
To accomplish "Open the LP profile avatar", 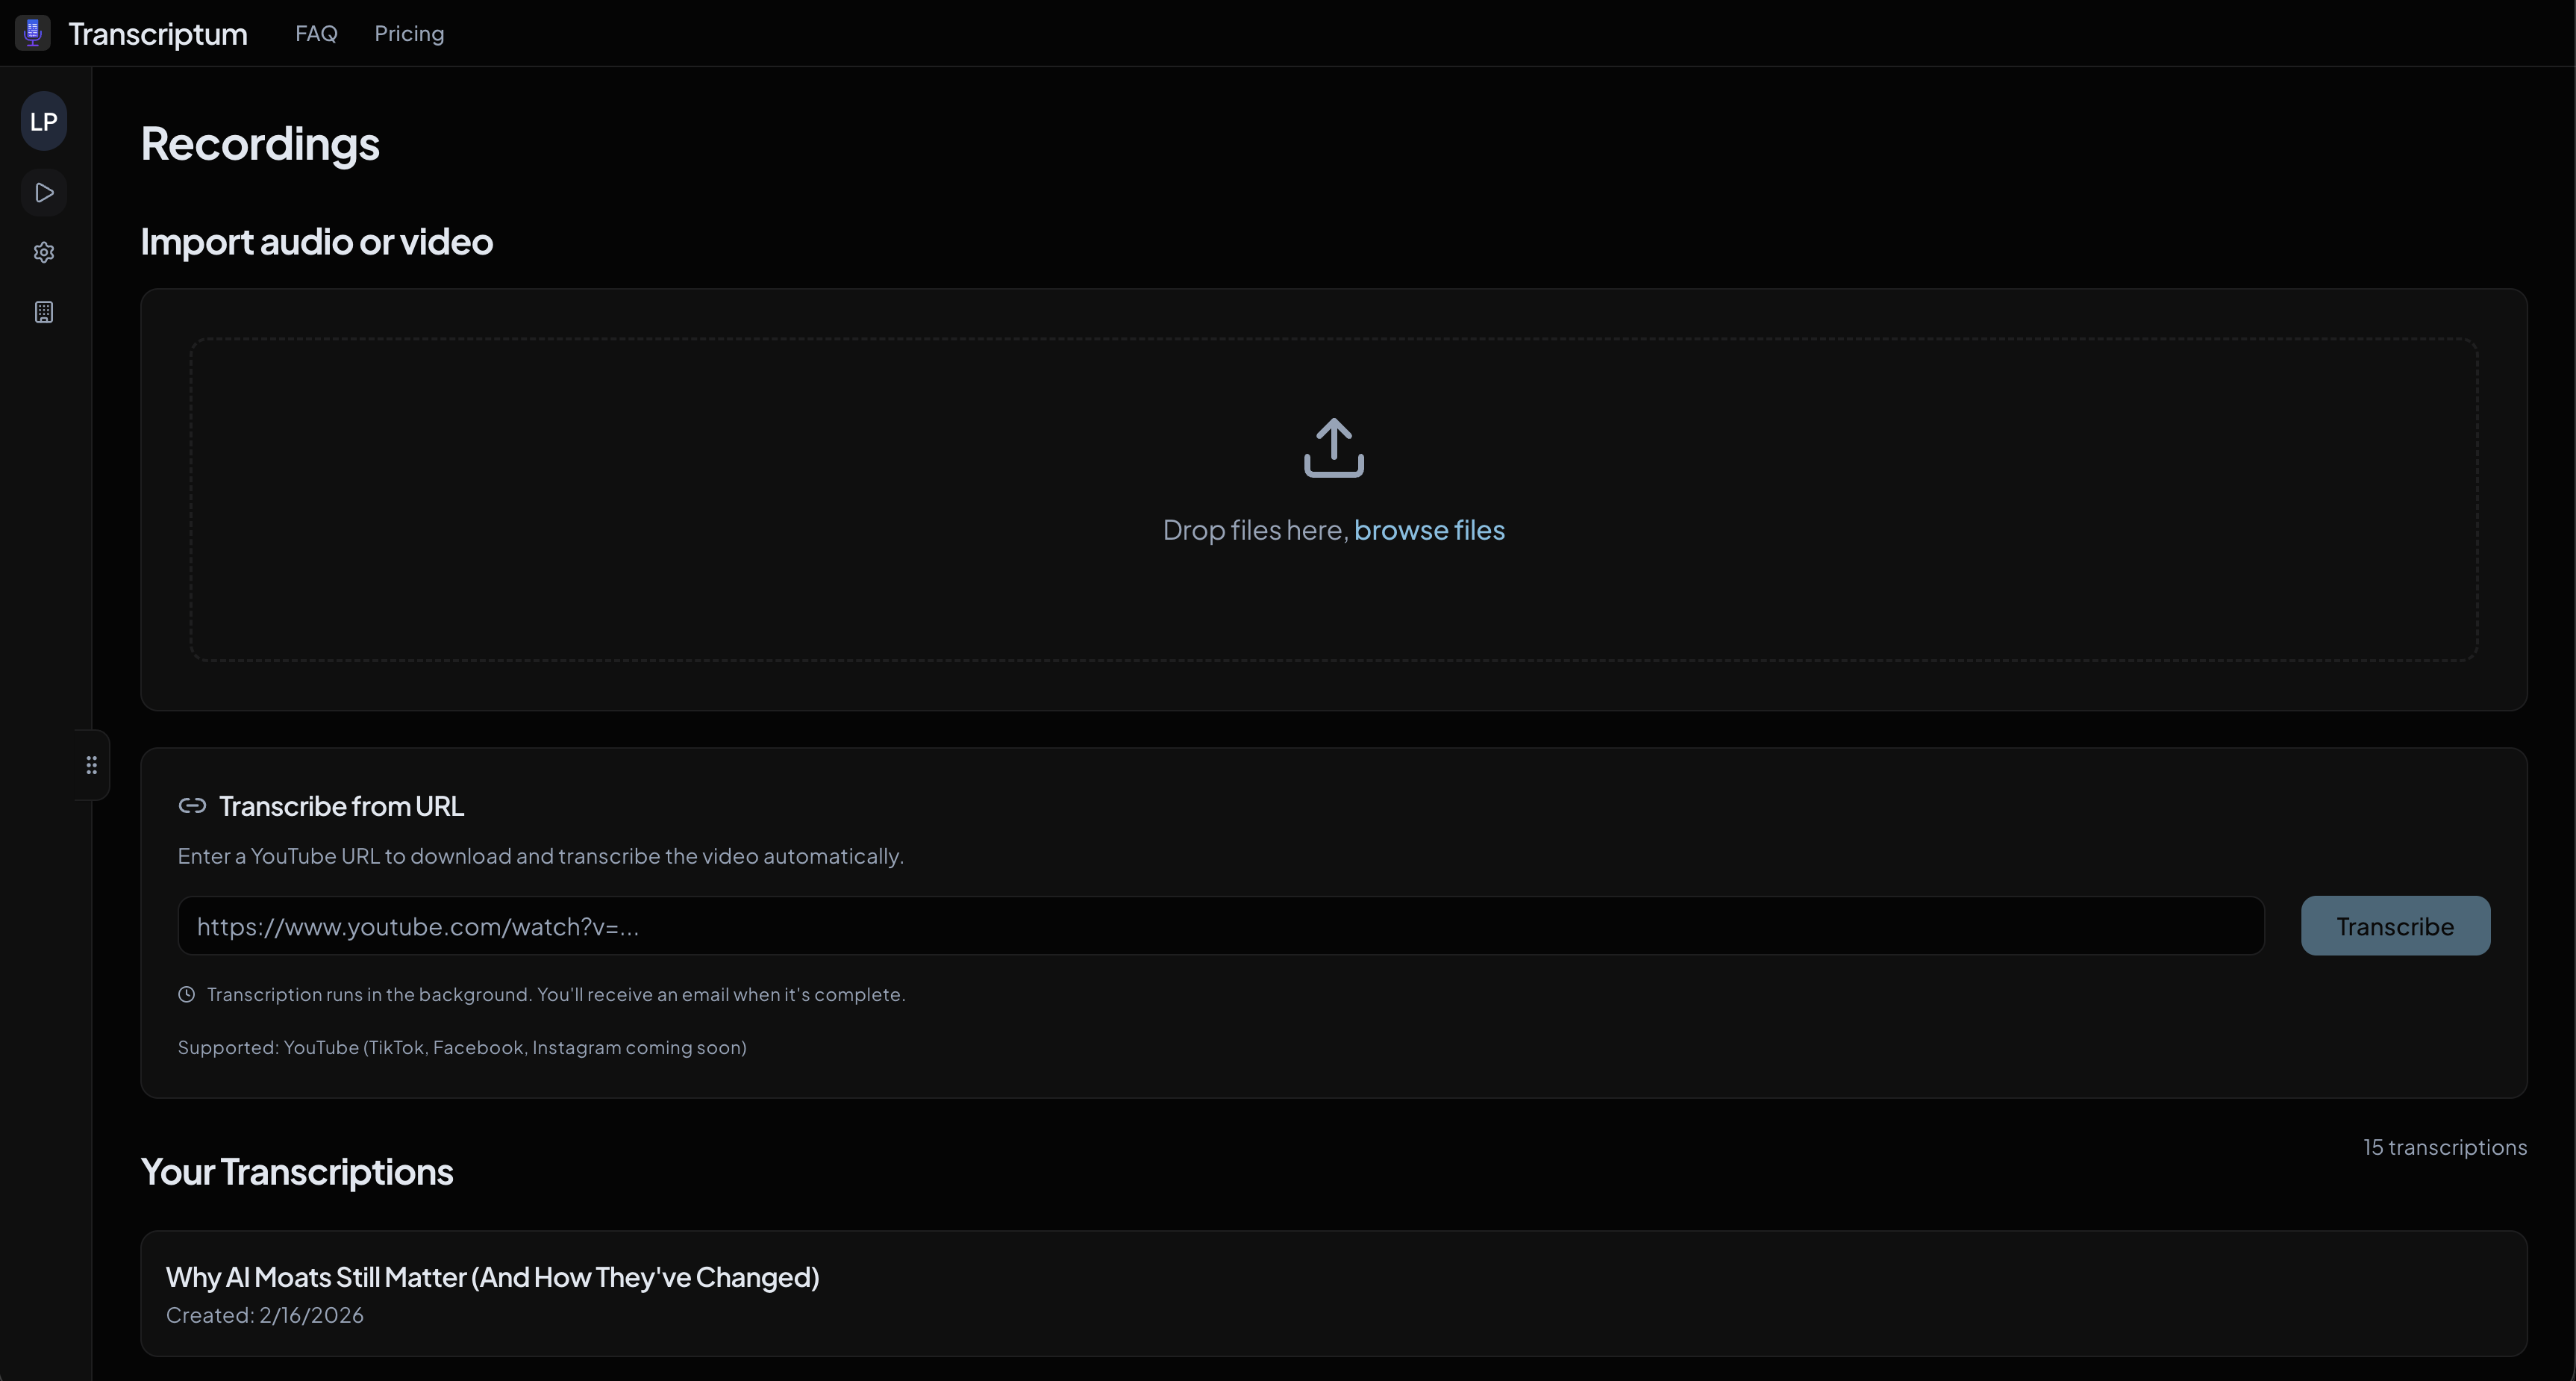I will click(43, 121).
